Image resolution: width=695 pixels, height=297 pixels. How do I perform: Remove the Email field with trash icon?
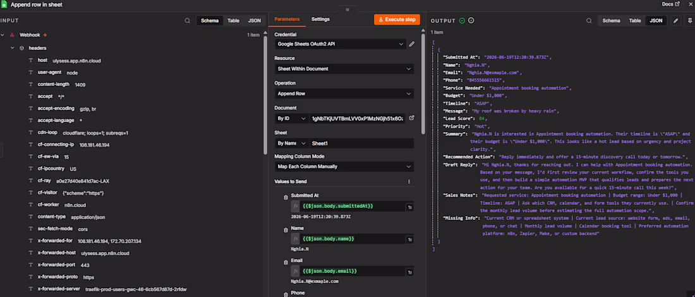pyautogui.click(x=286, y=262)
